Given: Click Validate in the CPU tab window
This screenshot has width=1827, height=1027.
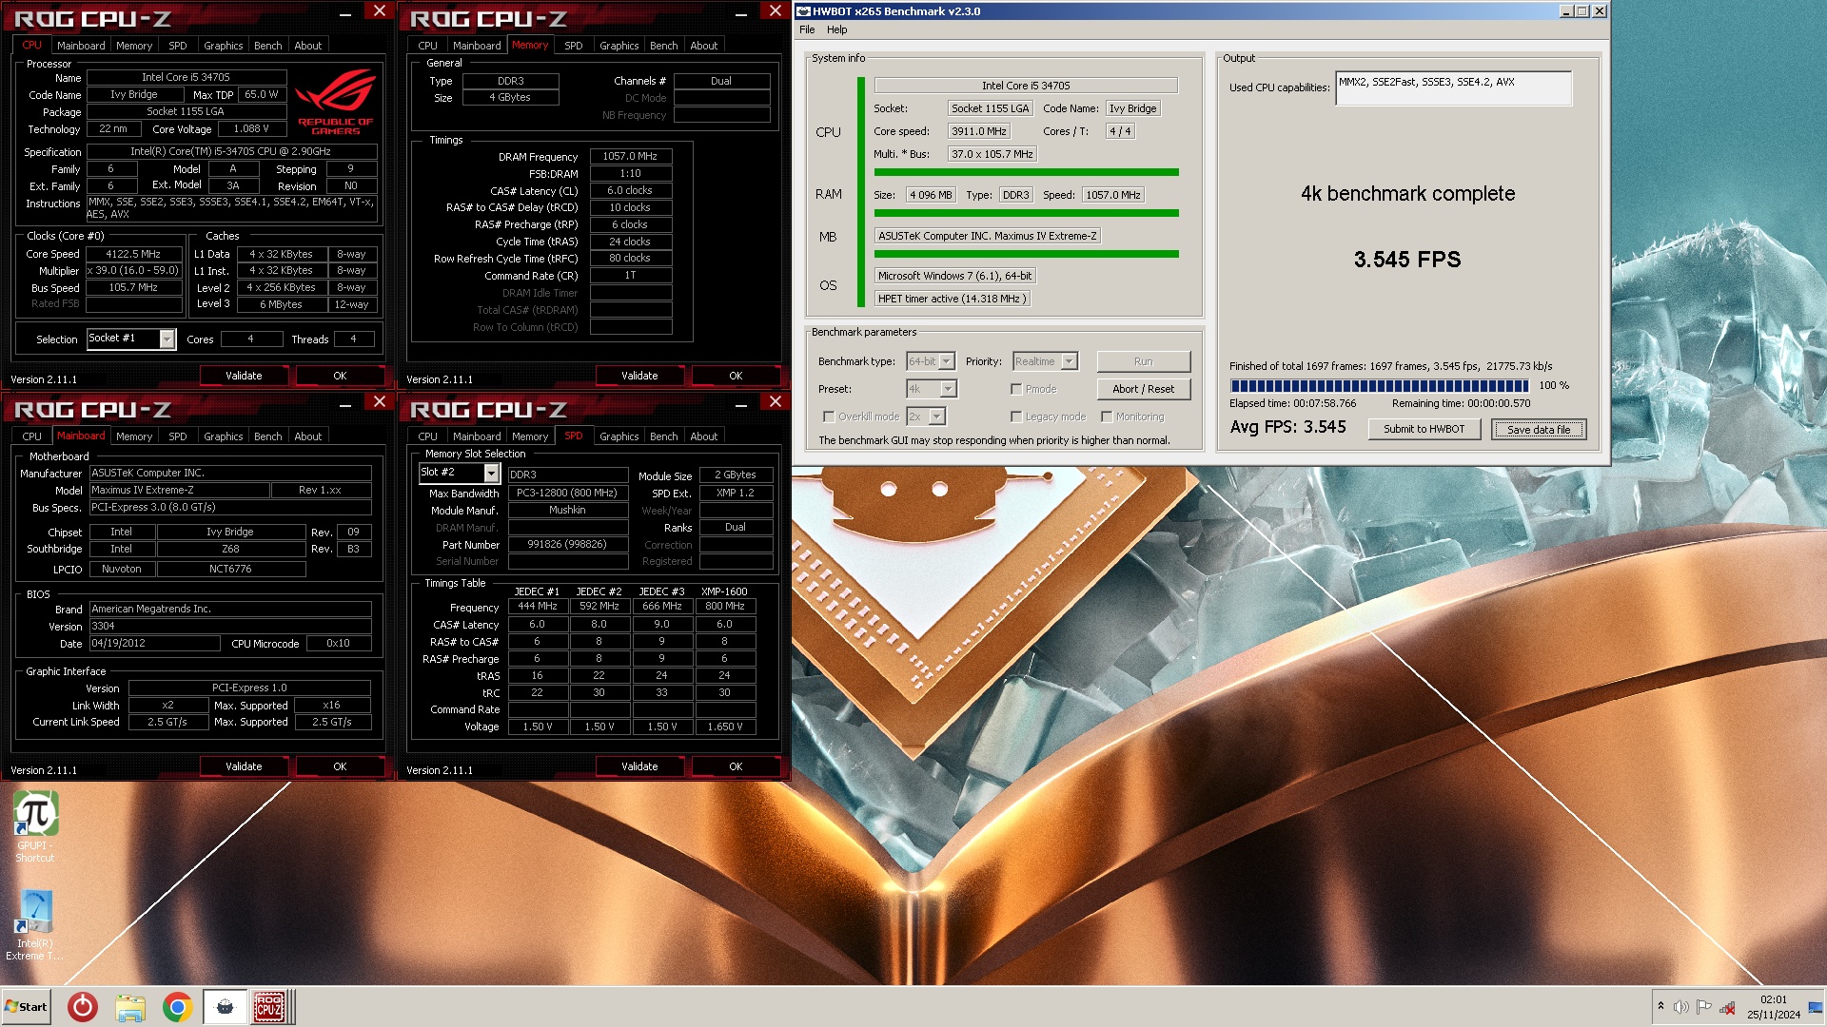Looking at the screenshot, I should point(244,376).
